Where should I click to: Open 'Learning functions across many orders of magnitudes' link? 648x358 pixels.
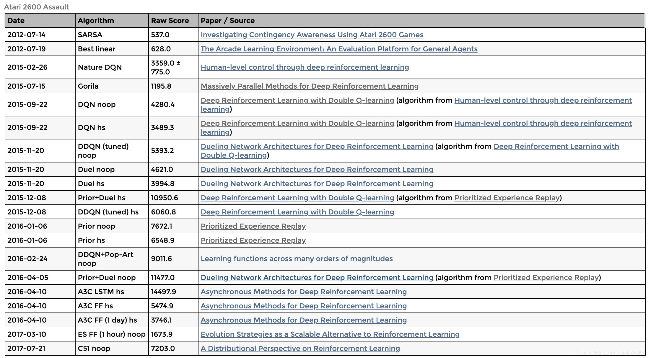(x=297, y=259)
